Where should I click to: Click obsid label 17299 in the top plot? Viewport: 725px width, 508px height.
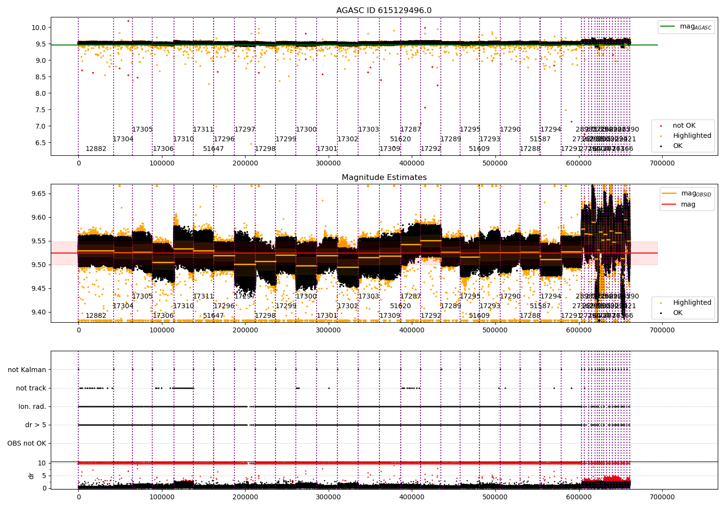[286, 139]
